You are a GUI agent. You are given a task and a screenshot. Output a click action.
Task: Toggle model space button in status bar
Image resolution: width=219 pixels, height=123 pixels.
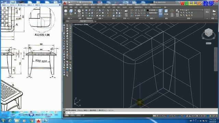pyautogui.click(x=154, y=116)
